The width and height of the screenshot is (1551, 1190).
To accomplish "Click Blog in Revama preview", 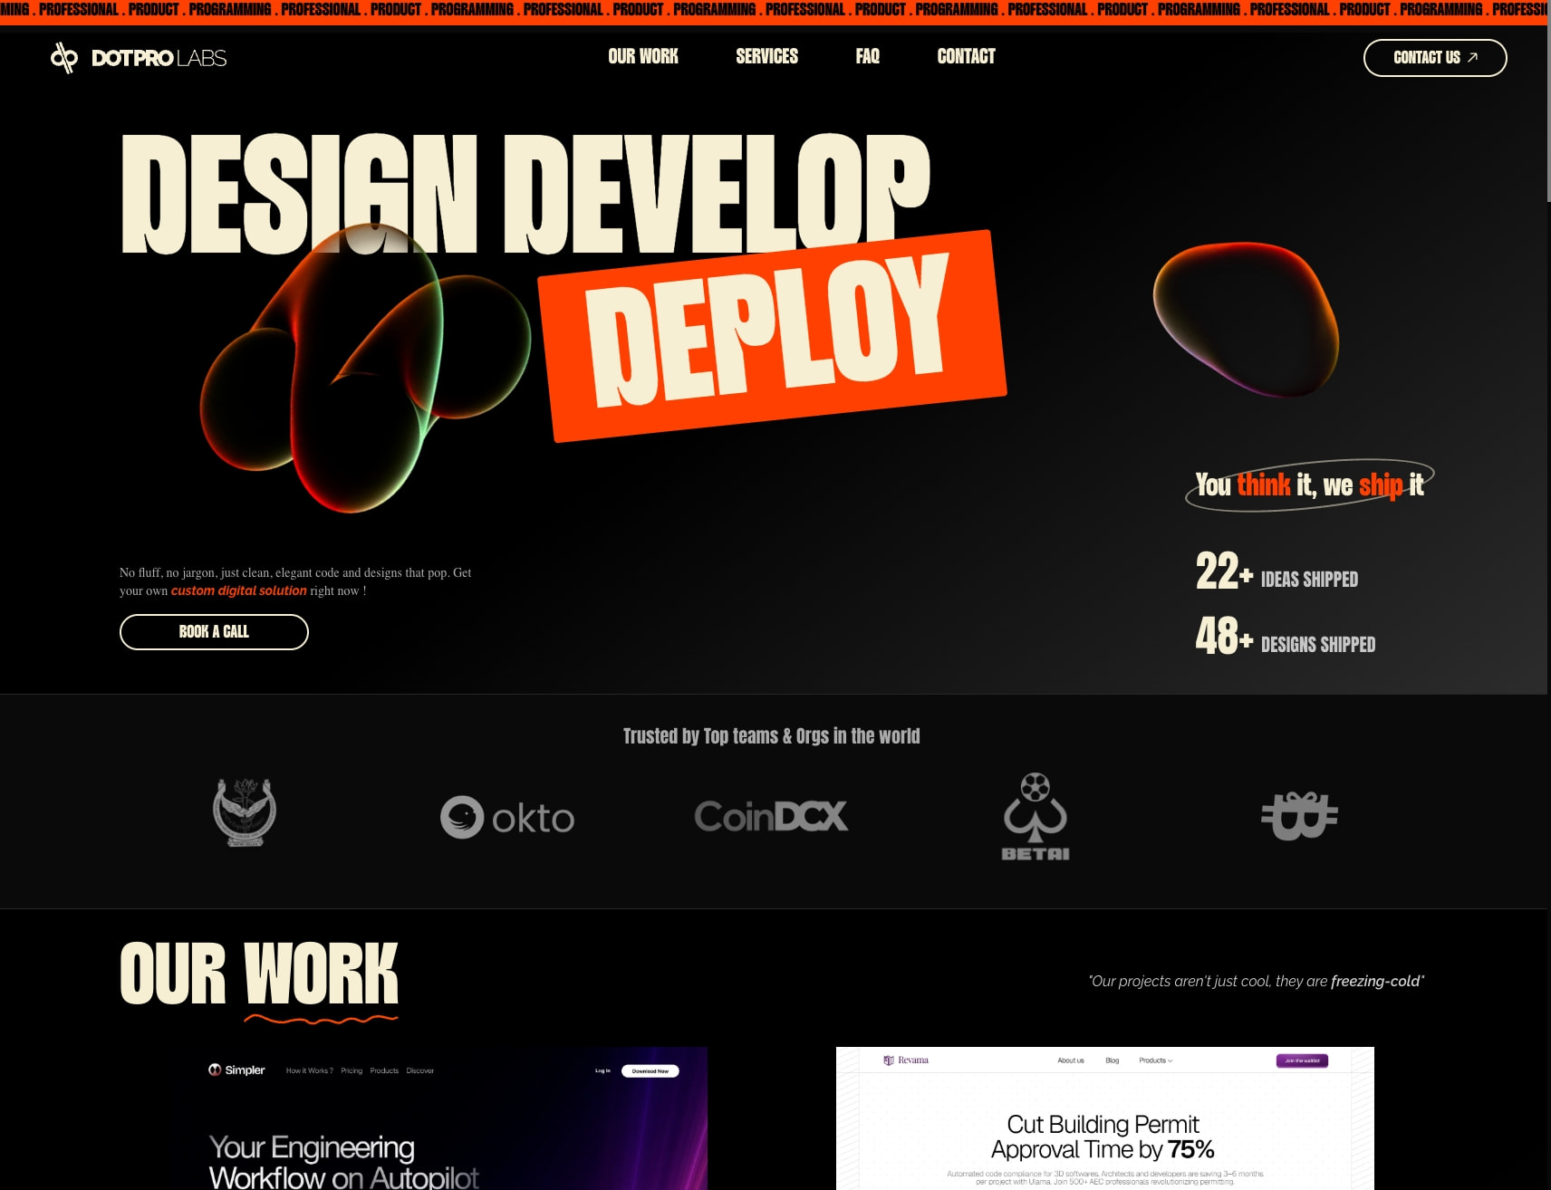I will click(x=1112, y=1060).
